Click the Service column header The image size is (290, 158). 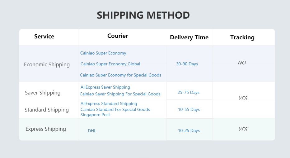(44, 37)
